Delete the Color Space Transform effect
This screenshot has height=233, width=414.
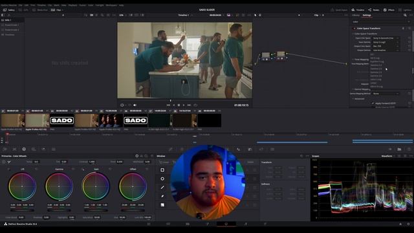pos(403,28)
